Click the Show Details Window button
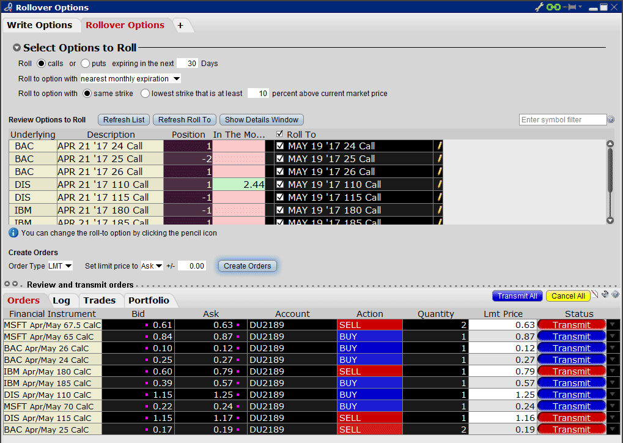This screenshot has width=623, height=443. coord(262,120)
